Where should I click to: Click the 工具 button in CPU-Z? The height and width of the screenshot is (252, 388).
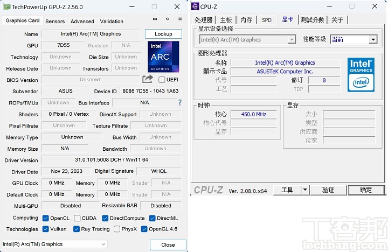[x=287, y=190]
